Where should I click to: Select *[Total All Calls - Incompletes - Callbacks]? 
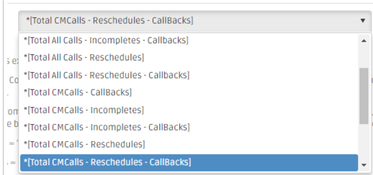point(189,40)
